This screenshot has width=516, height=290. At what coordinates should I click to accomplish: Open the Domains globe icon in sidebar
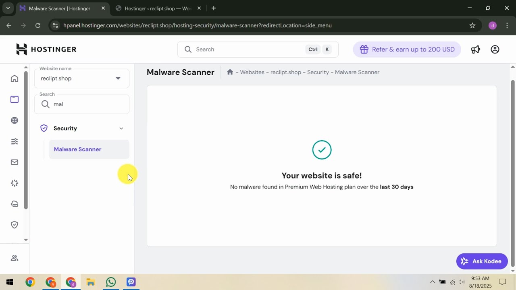[x=15, y=120]
